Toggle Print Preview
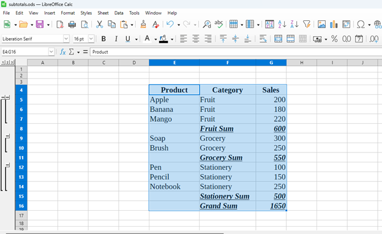Screen dimensions: 382x234 coord(84,25)
